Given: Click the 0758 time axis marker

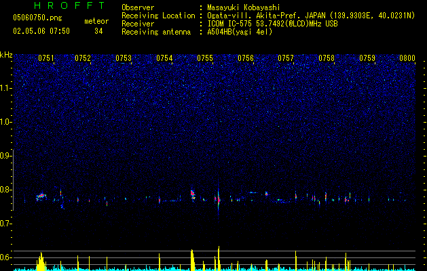Looking at the screenshot, I should 327,58.
